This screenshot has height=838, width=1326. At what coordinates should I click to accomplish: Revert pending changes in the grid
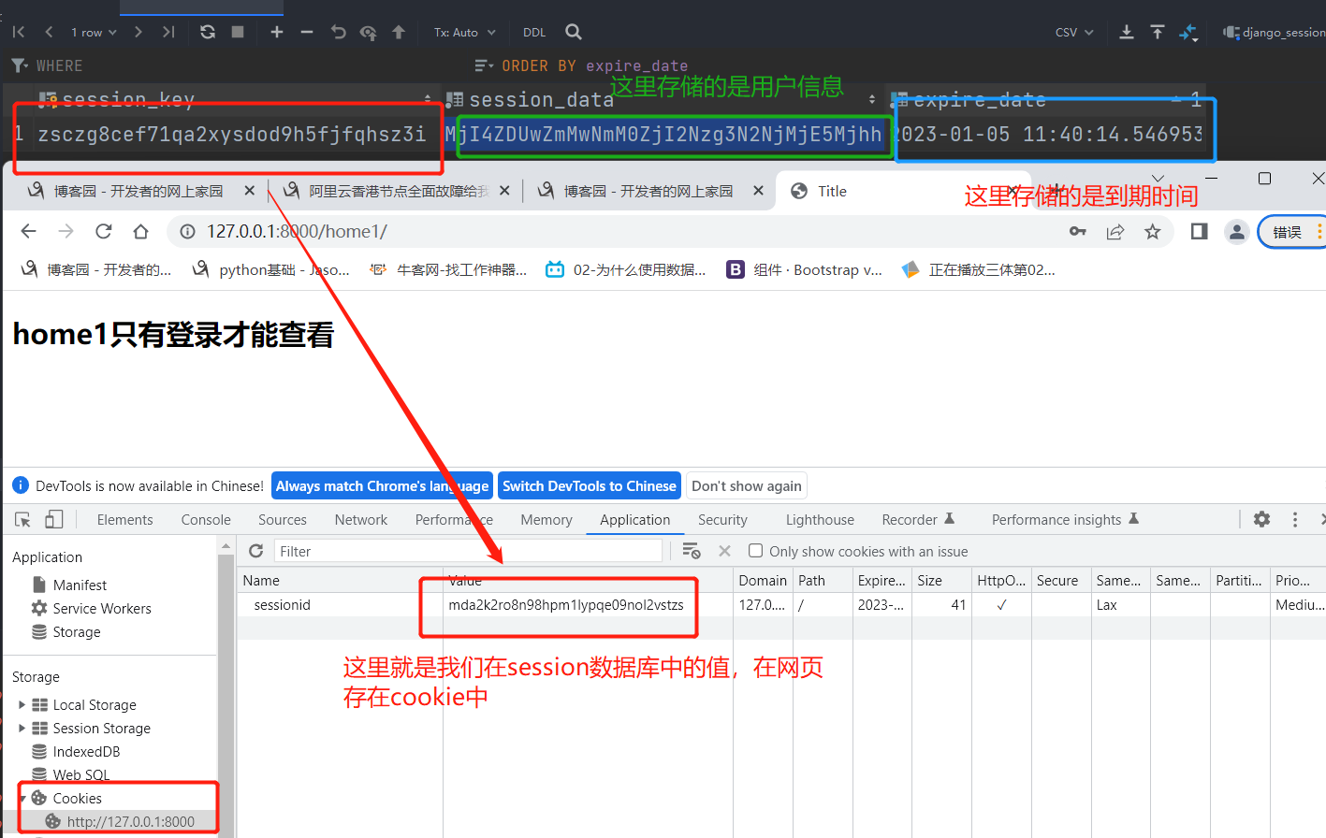pos(338,32)
